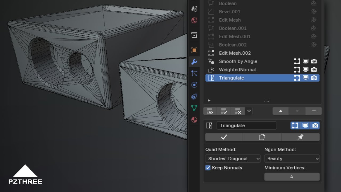Image resolution: width=341 pixels, height=192 pixels.
Task: Toggle viewport display for WeightedNormal
Action: 306,70
